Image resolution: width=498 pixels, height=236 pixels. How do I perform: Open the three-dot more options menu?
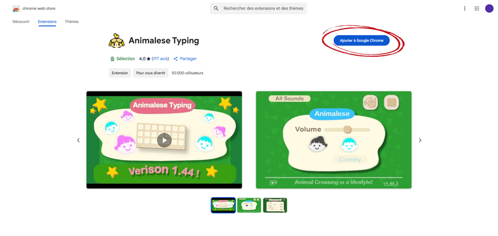tap(464, 8)
